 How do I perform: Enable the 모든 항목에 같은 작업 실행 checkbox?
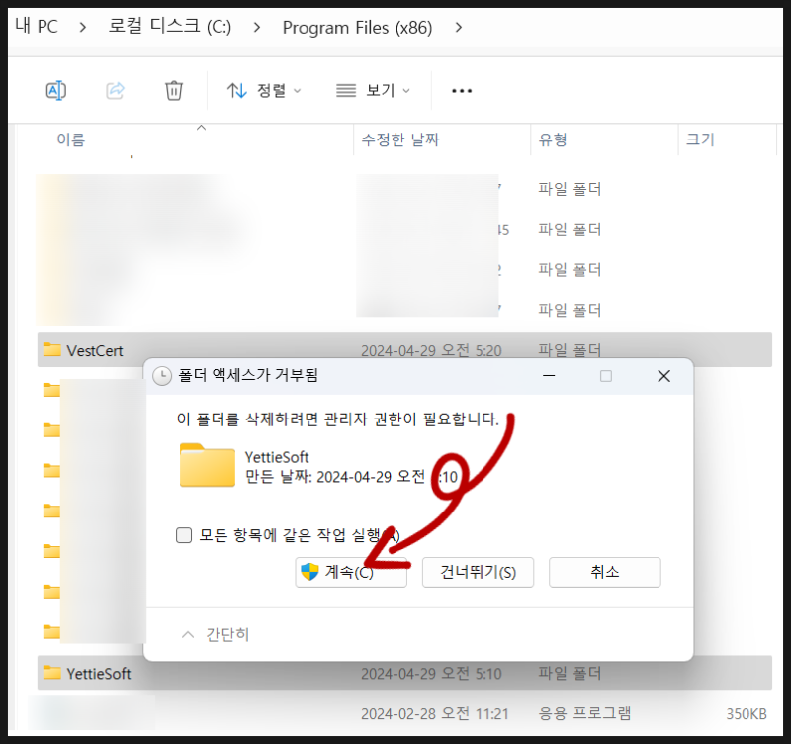pyautogui.click(x=184, y=535)
